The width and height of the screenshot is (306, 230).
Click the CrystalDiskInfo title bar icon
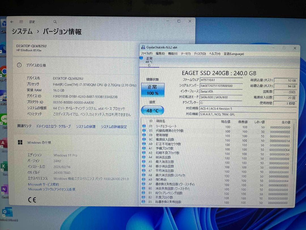[x=143, y=47]
